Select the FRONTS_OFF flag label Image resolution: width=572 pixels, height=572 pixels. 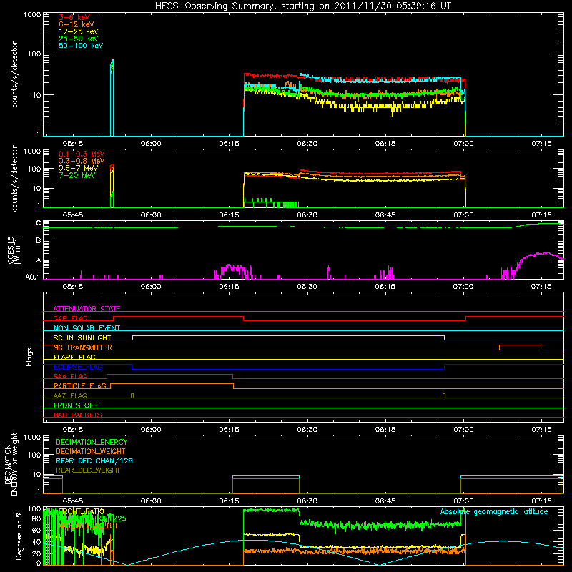click(76, 405)
